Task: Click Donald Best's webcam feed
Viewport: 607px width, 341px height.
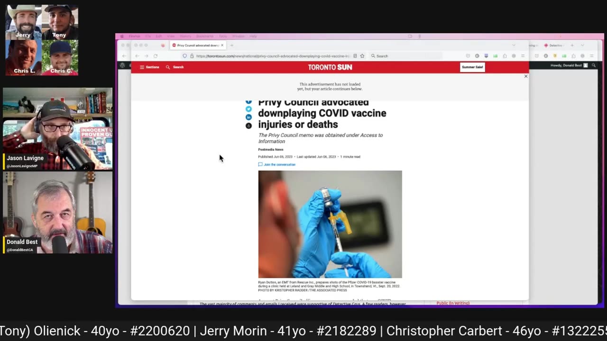Action: 58,213
